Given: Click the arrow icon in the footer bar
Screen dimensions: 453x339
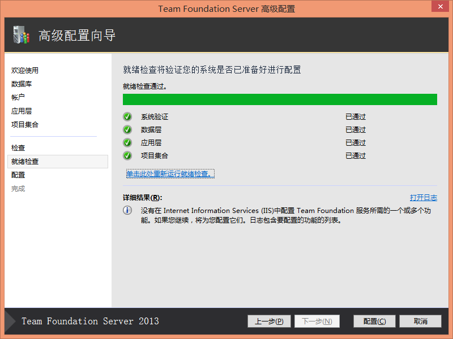Looking at the screenshot, I should [10, 321].
